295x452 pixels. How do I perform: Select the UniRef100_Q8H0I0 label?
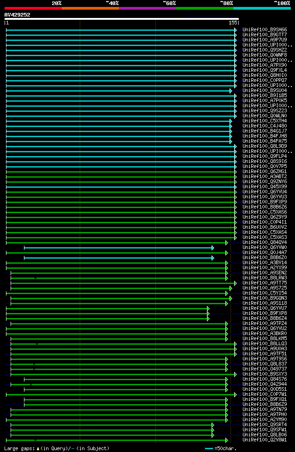point(265,75)
